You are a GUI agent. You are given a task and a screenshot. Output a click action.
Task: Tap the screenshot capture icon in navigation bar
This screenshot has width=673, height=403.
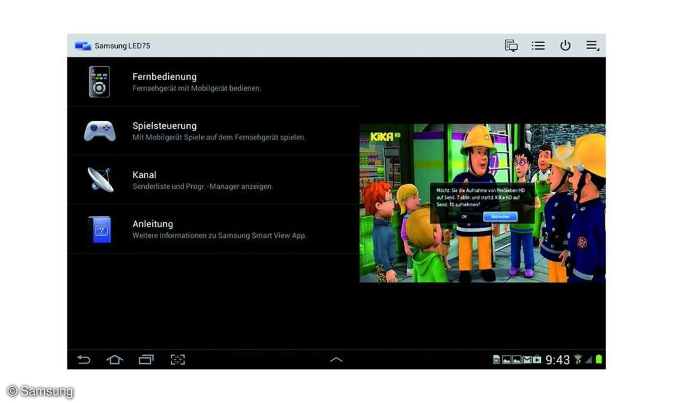[x=178, y=360]
